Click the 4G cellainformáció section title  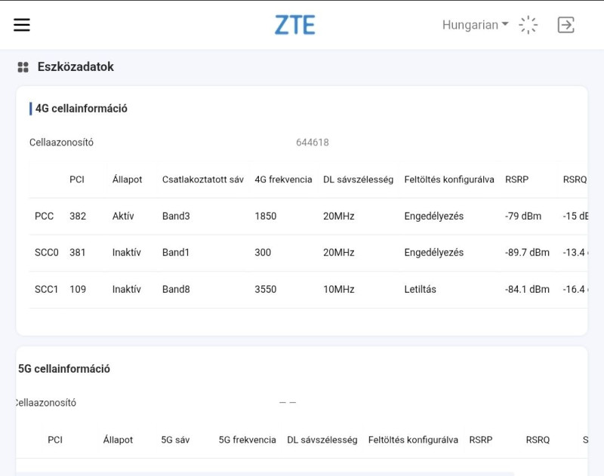pos(82,109)
